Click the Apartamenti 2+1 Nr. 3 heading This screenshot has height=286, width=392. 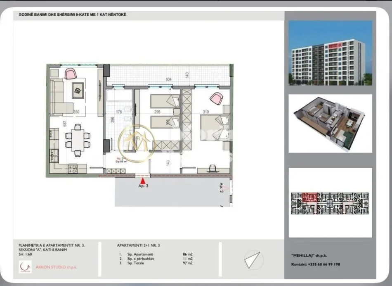(x=138, y=245)
